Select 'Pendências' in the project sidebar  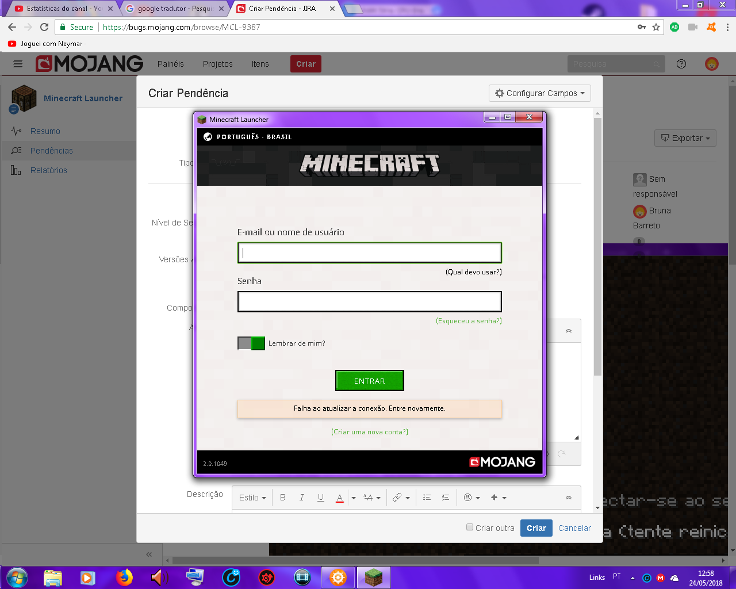click(x=52, y=151)
